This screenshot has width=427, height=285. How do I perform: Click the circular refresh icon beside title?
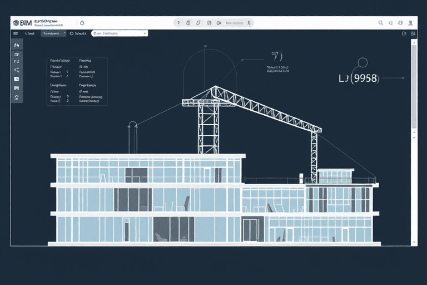coord(82,23)
